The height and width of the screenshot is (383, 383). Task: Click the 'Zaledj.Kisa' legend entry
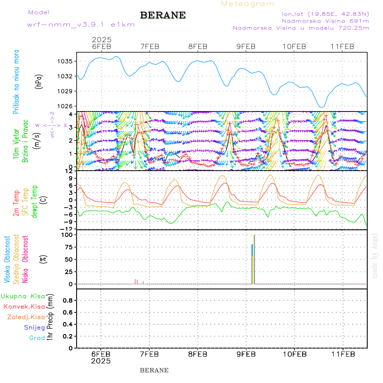[26, 317]
